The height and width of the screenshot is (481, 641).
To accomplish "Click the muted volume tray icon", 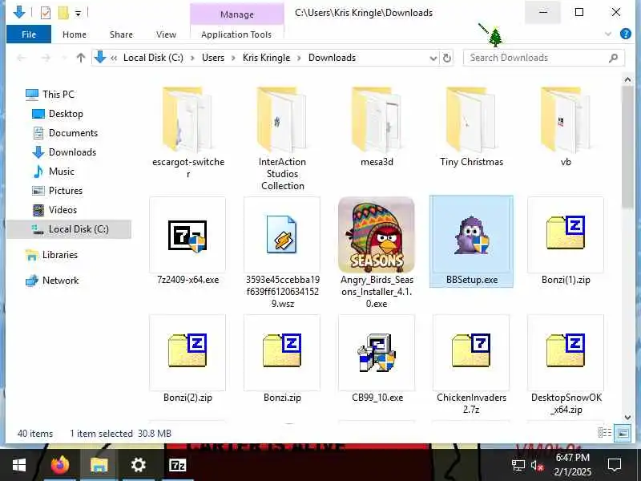I will (x=537, y=465).
